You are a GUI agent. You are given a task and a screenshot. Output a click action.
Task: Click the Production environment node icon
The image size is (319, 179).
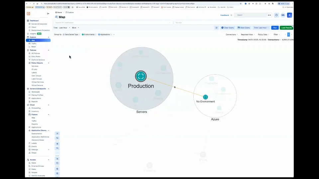click(141, 76)
